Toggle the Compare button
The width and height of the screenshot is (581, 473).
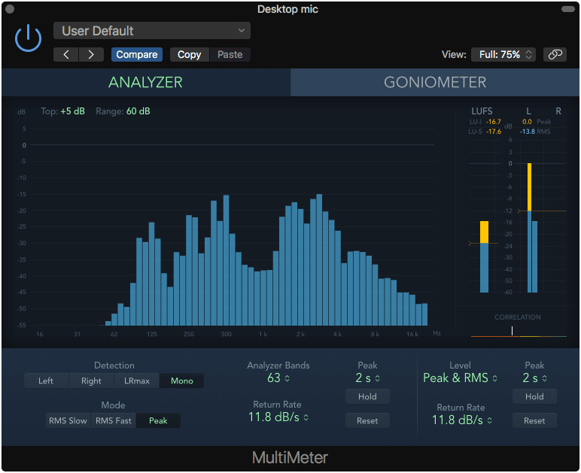(137, 54)
